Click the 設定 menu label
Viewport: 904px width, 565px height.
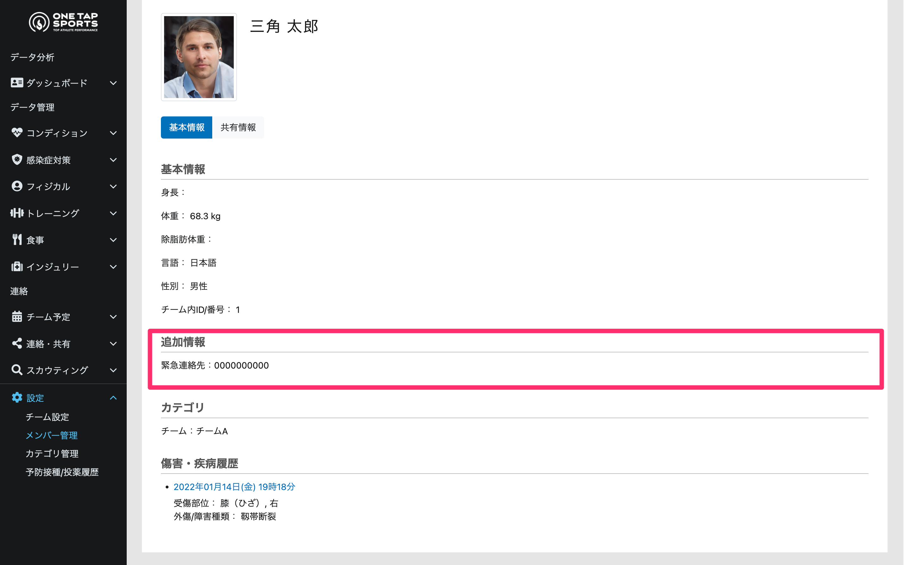coord(35,398)
